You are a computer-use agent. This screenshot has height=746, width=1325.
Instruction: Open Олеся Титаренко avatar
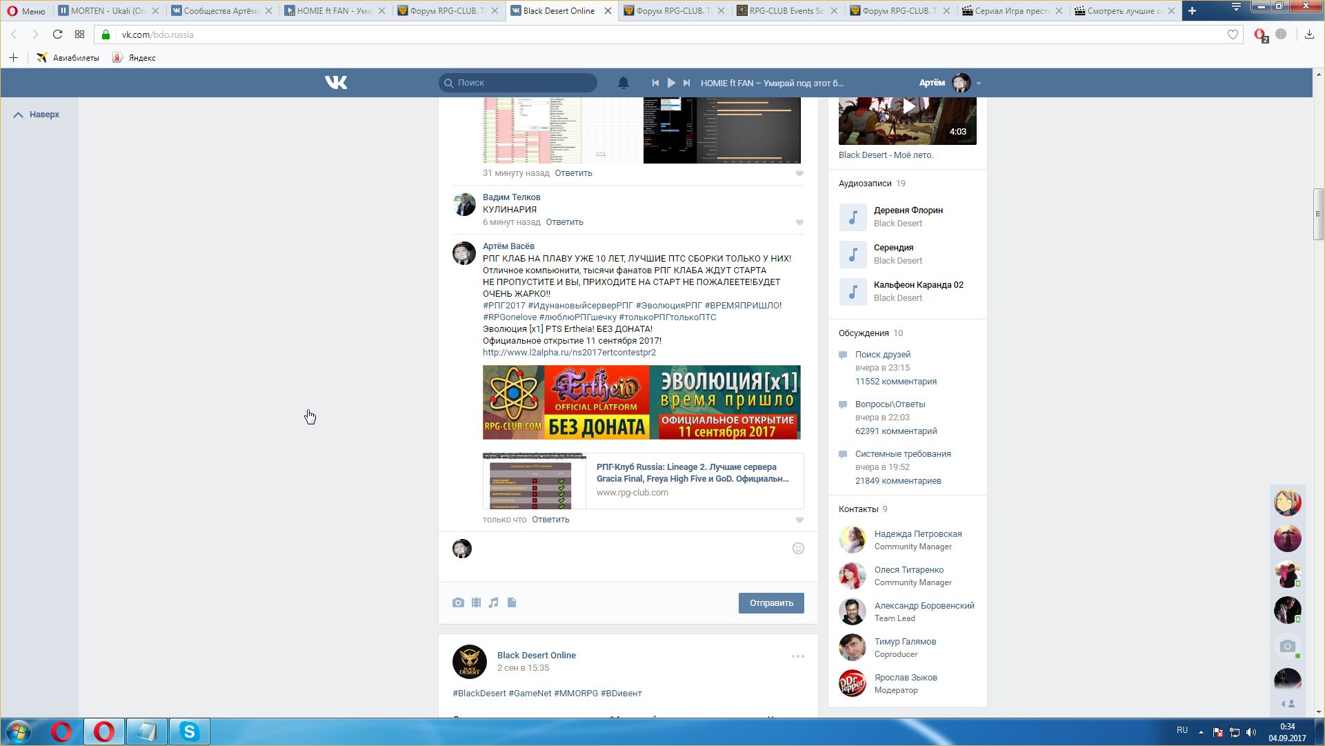point(853,576)
